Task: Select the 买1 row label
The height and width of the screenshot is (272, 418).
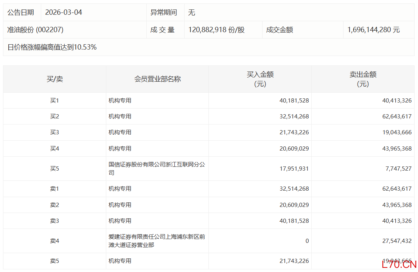Action: 54,101
